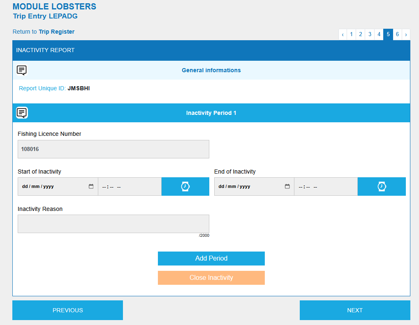Click the Start of Inactivity time field
419x325 pixels.
click(129, 187)
